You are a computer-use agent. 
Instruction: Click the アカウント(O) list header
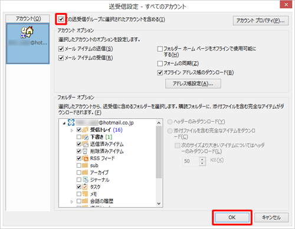(x=28, y=19)
